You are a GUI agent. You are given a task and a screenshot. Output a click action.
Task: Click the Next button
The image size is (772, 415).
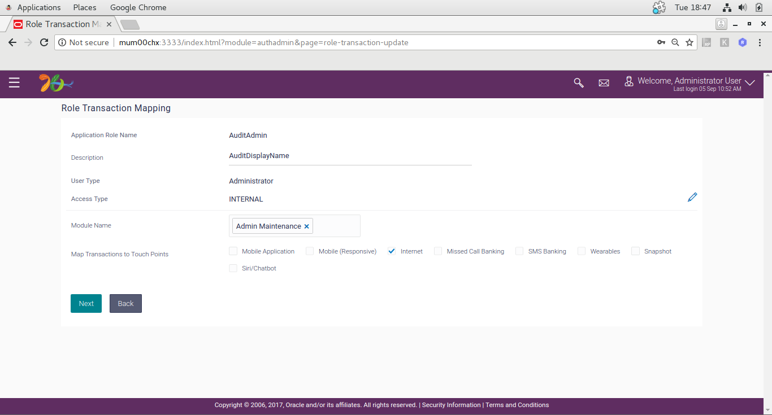86,303
